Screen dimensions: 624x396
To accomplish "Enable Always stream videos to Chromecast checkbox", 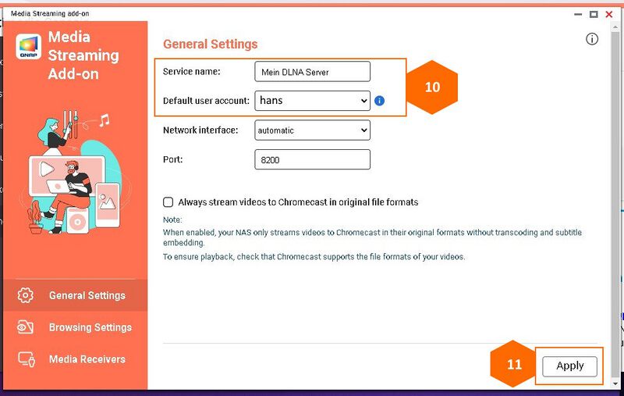I will point(168,202).
